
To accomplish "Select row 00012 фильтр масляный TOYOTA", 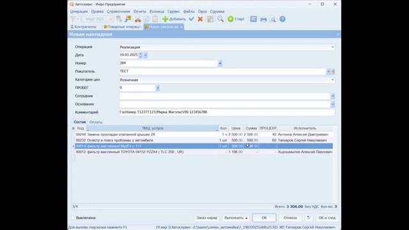I will pyautogui.click(x=204, y=152).
